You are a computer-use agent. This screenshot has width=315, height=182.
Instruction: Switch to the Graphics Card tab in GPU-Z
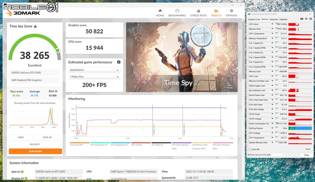click(x=254, y=19)
